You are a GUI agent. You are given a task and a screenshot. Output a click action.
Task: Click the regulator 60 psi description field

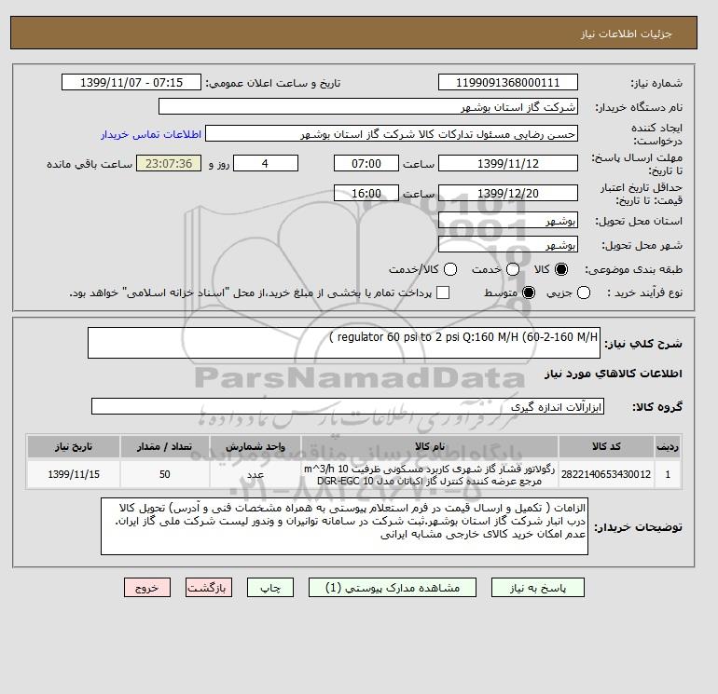pyautogui.click(x=344, y=343)
